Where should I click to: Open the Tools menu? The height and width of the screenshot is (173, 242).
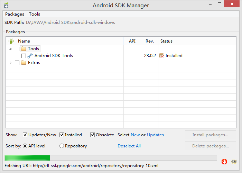coord(35,14)
